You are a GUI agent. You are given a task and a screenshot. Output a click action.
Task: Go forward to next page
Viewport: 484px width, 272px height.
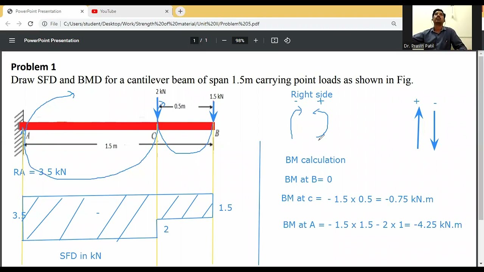click(x=19, y=24)
